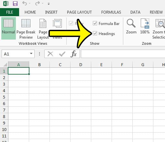Click the formula bar resize dots handle
This screenshot has width=165, height=142.
tap(39, 54)
